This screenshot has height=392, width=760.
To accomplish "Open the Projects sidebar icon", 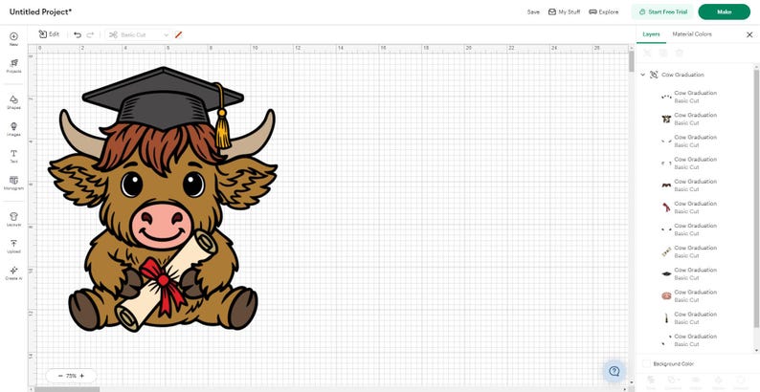I will coord(13,66).
